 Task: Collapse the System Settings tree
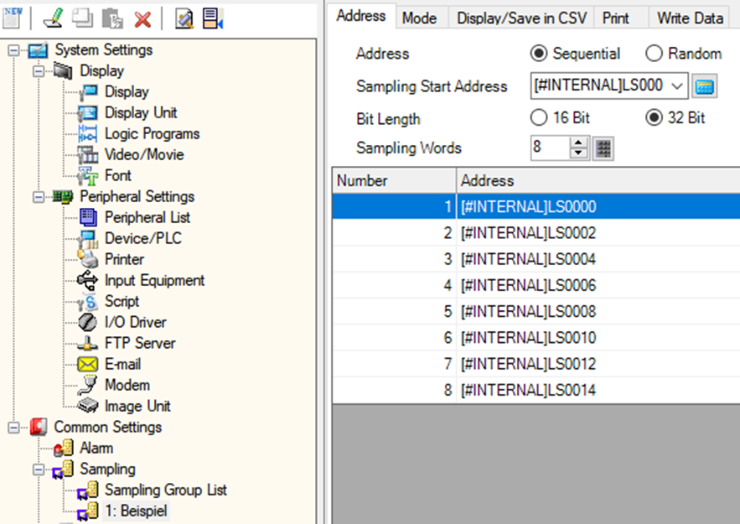[14, 50]
